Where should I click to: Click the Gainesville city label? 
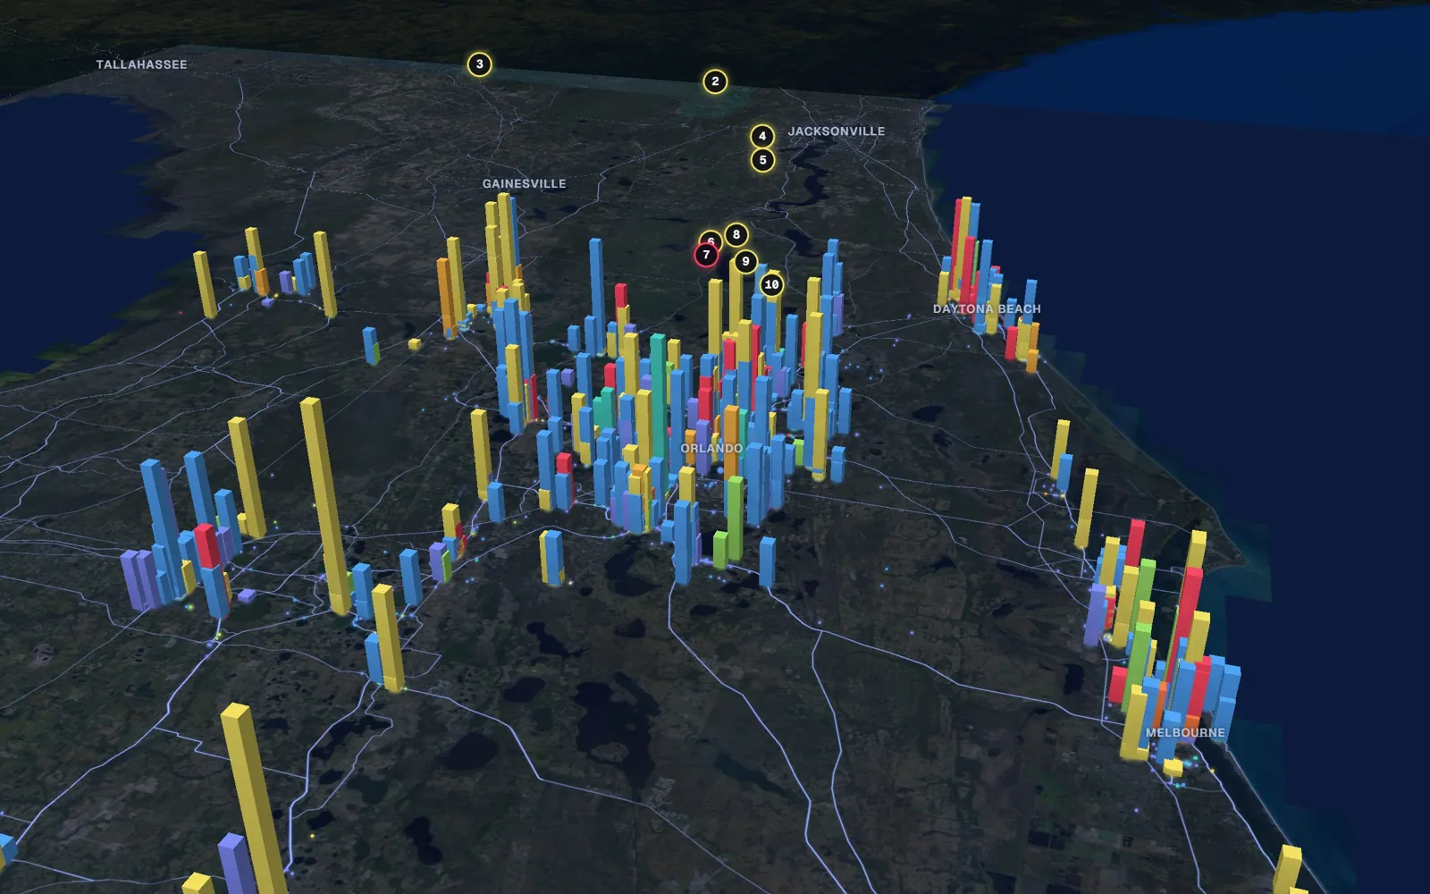click(x=525, y=183)
